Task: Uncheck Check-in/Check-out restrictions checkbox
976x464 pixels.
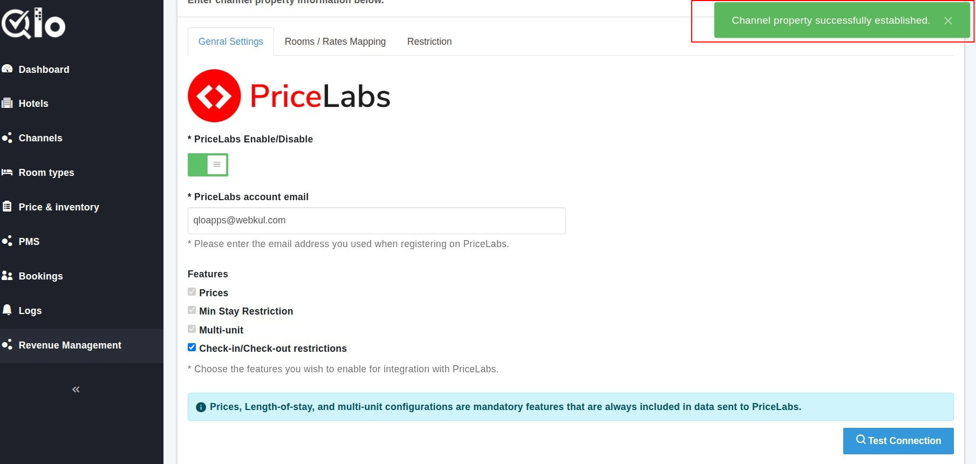Action: (192, 347)
